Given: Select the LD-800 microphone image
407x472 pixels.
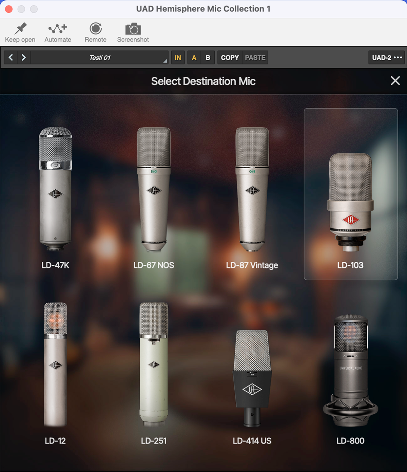Looking at the screenshot, I should point(350,370).
